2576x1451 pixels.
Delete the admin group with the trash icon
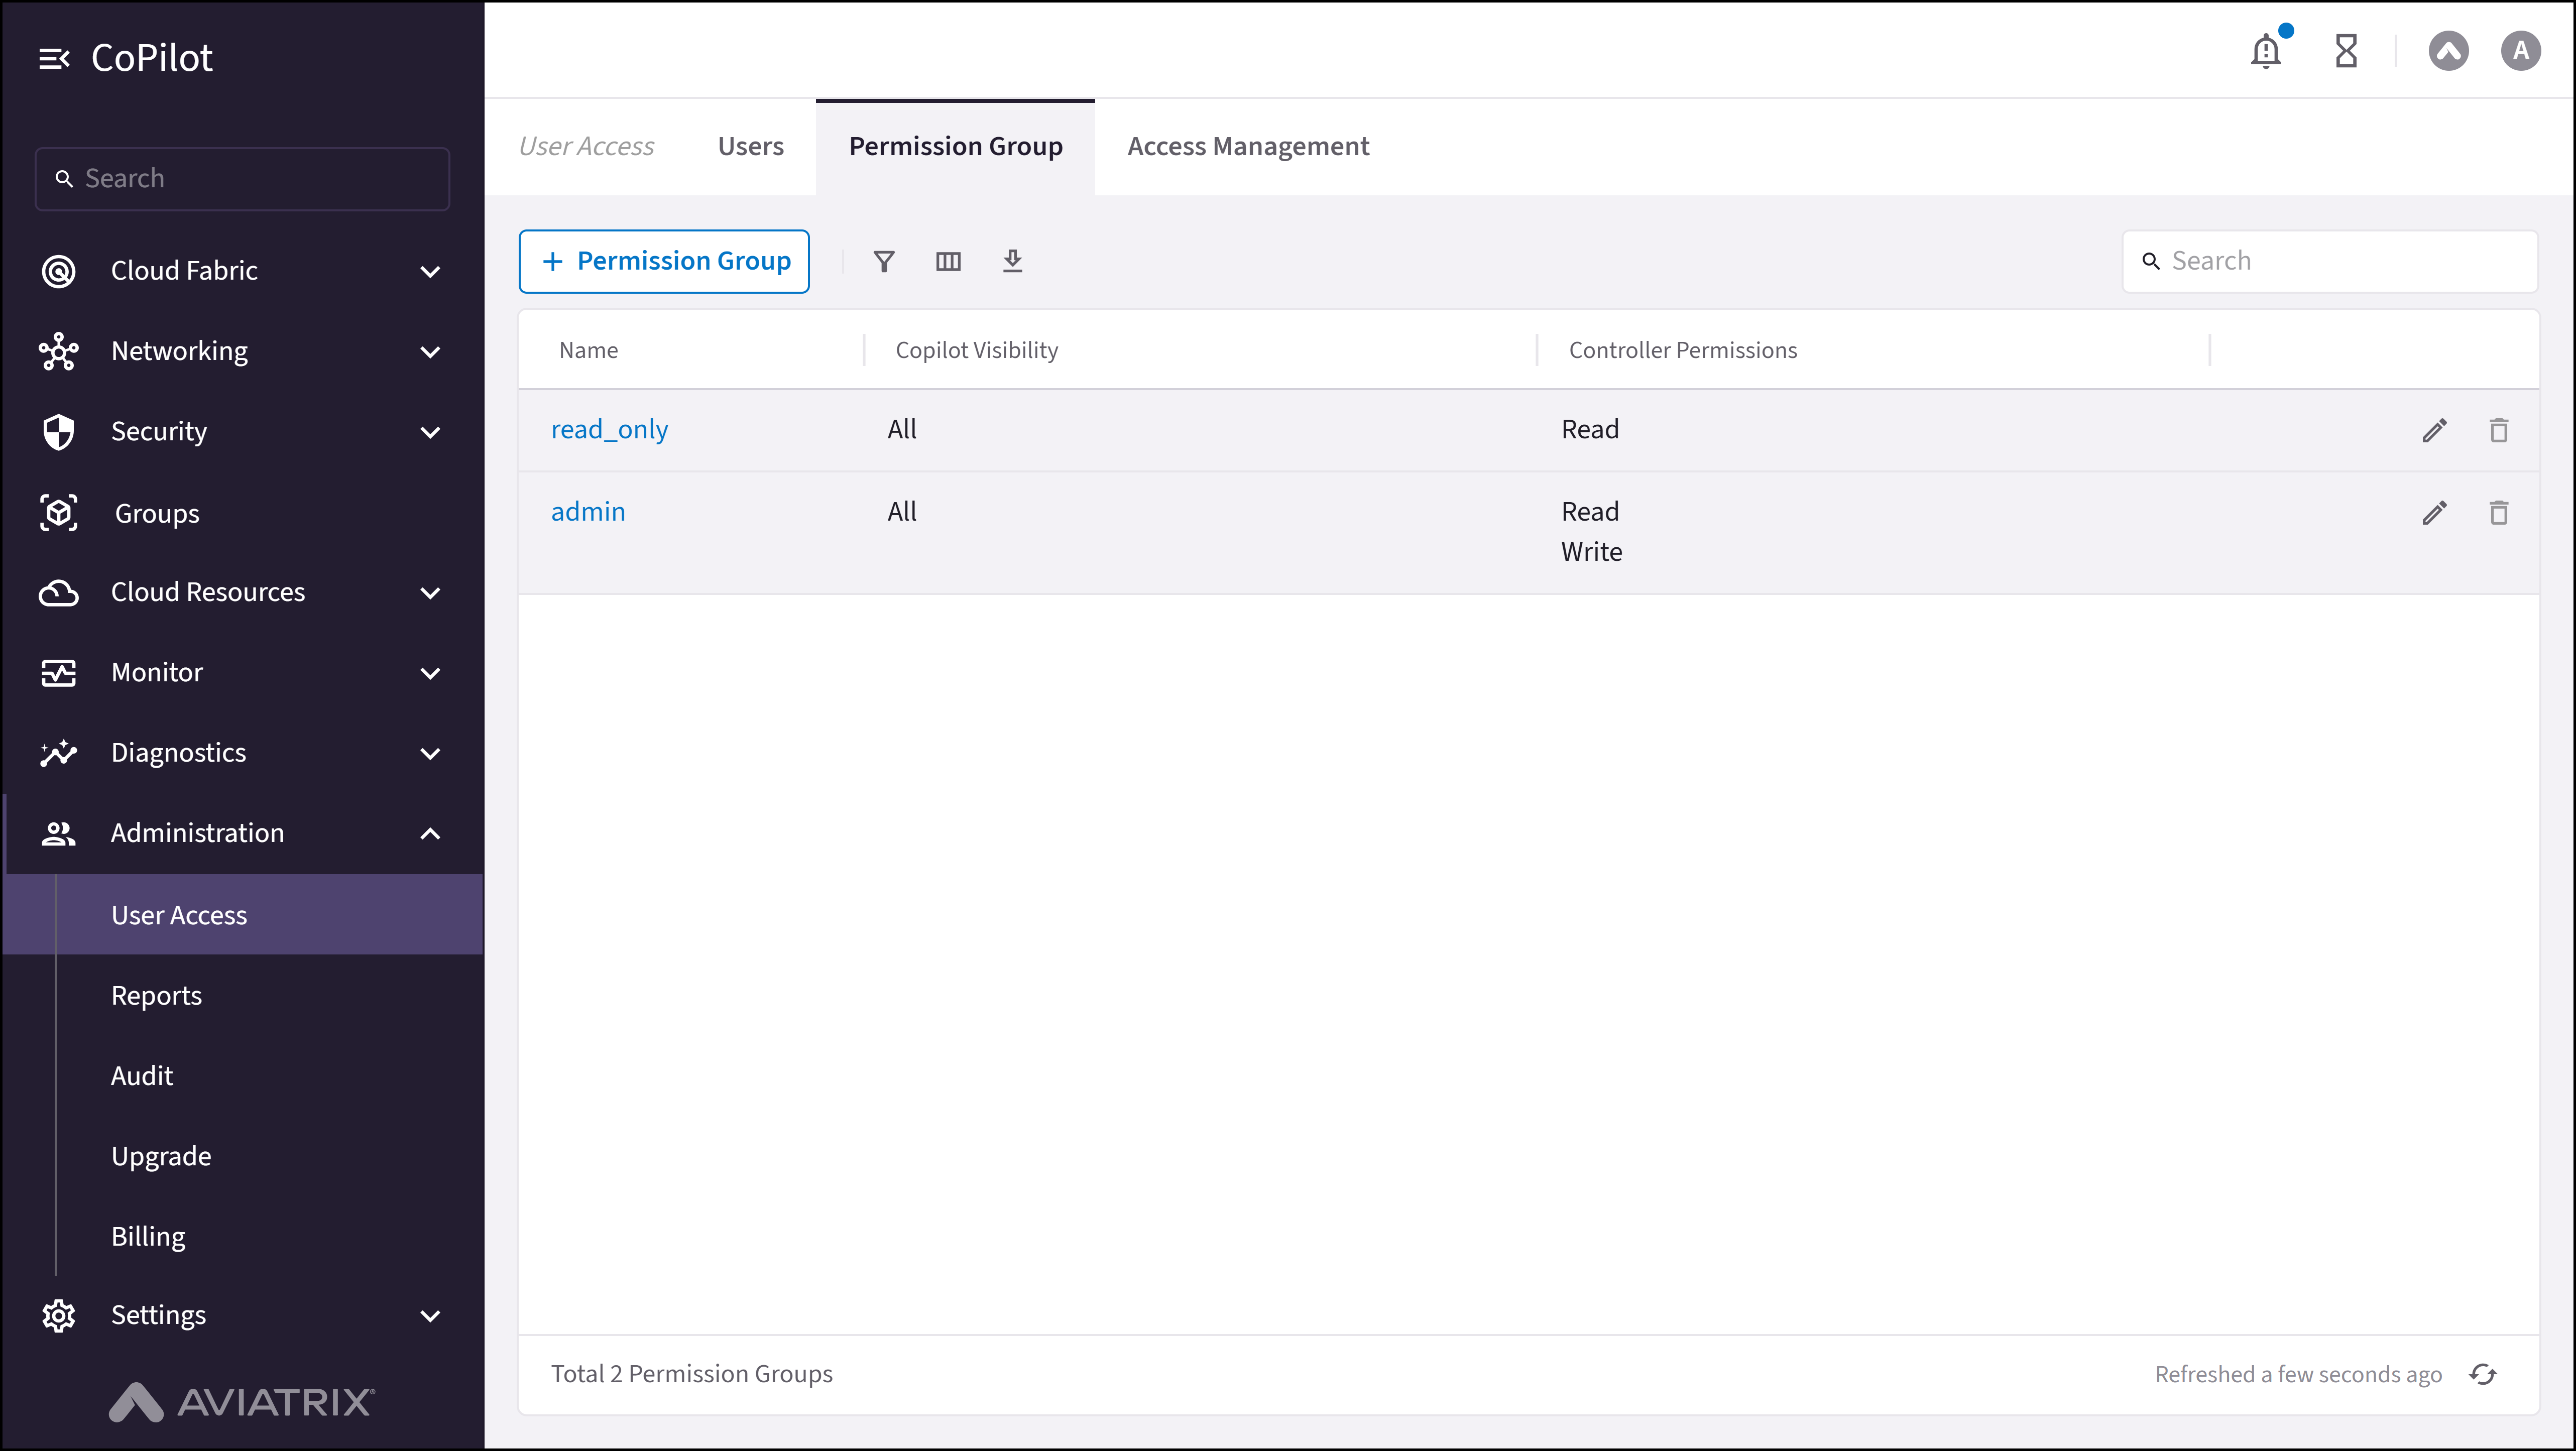click(x=2499, y=512)
